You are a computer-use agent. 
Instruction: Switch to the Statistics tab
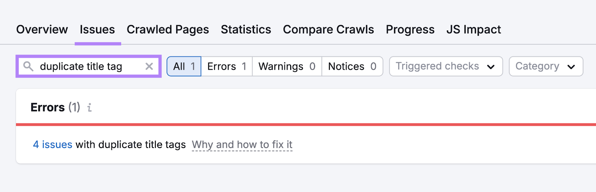click(246, 30)
